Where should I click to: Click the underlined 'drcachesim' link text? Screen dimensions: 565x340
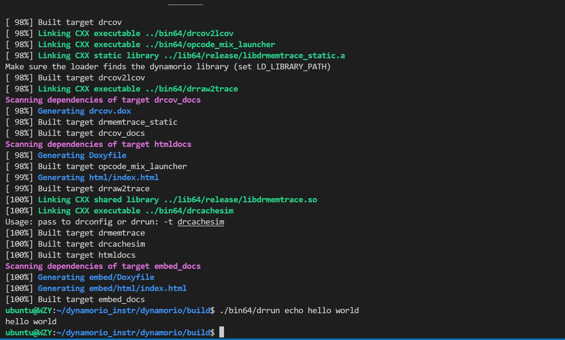[x=201, y=222]
